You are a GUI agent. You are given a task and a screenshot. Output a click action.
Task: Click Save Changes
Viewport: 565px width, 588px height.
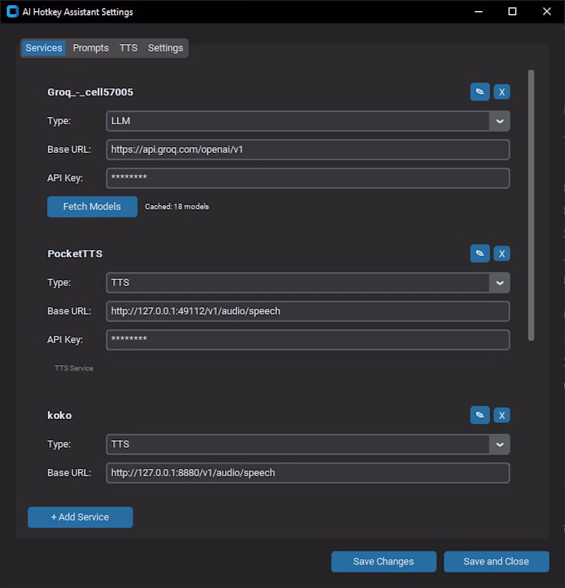pyautogui.click(x=384, y=562)
